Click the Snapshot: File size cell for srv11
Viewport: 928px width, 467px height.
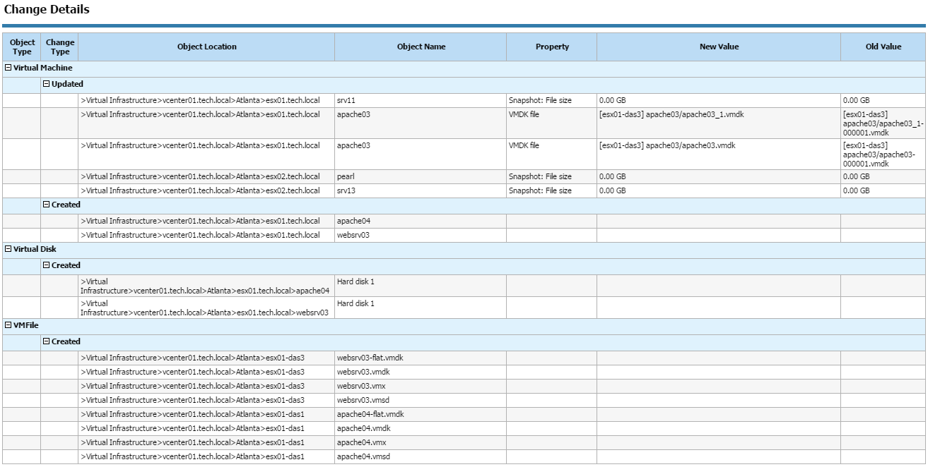tap(552, 101)
